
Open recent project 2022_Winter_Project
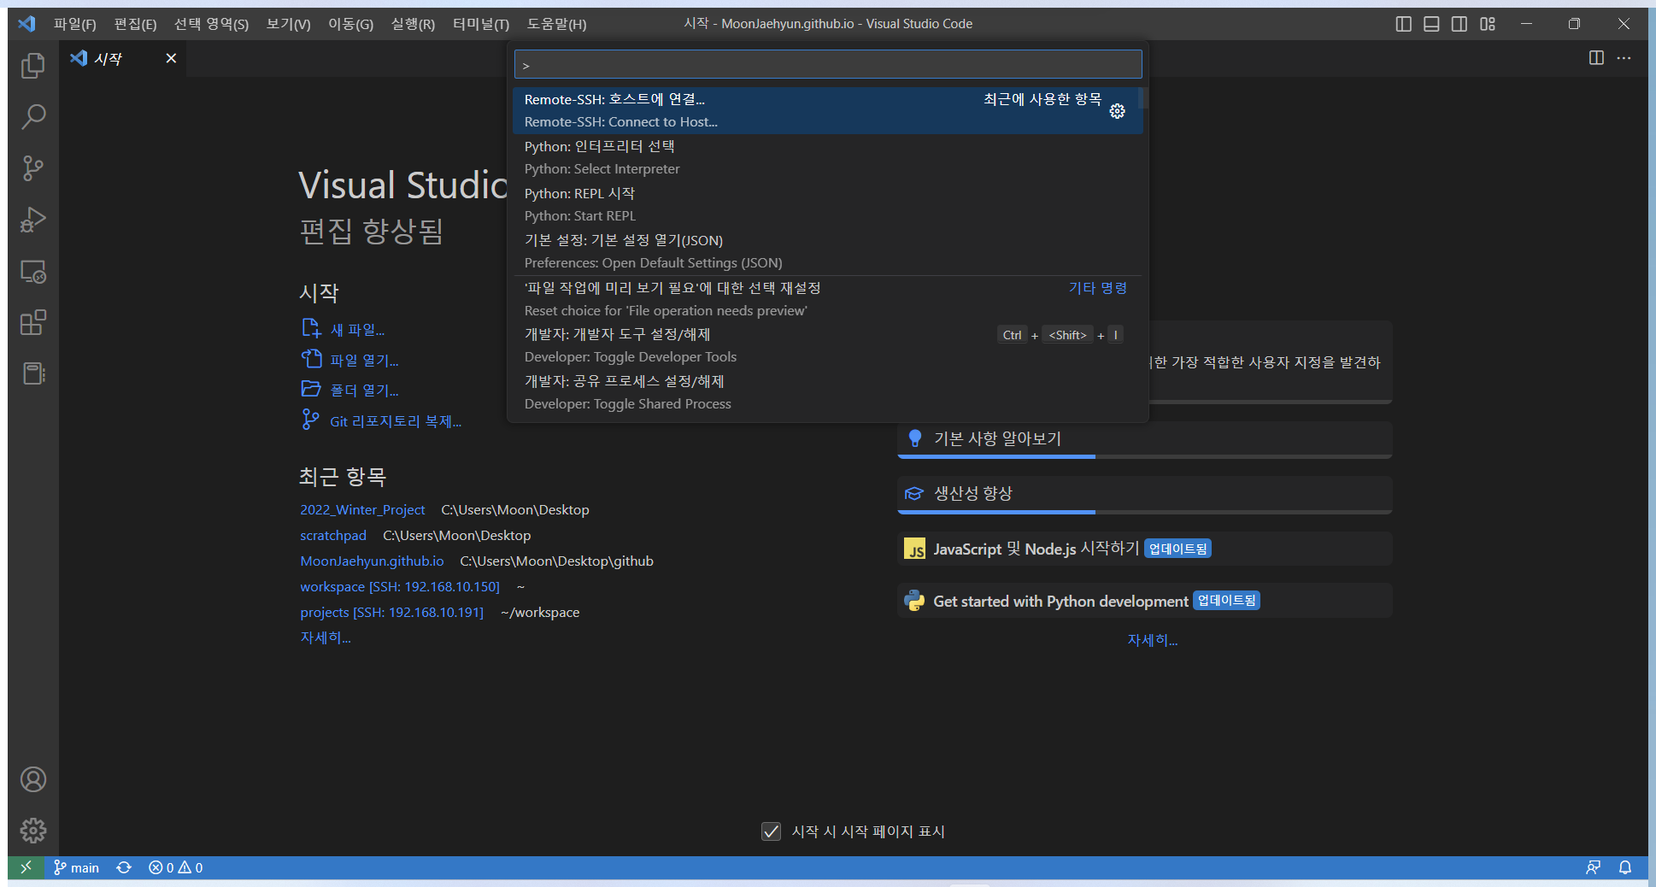coord(362,509)
